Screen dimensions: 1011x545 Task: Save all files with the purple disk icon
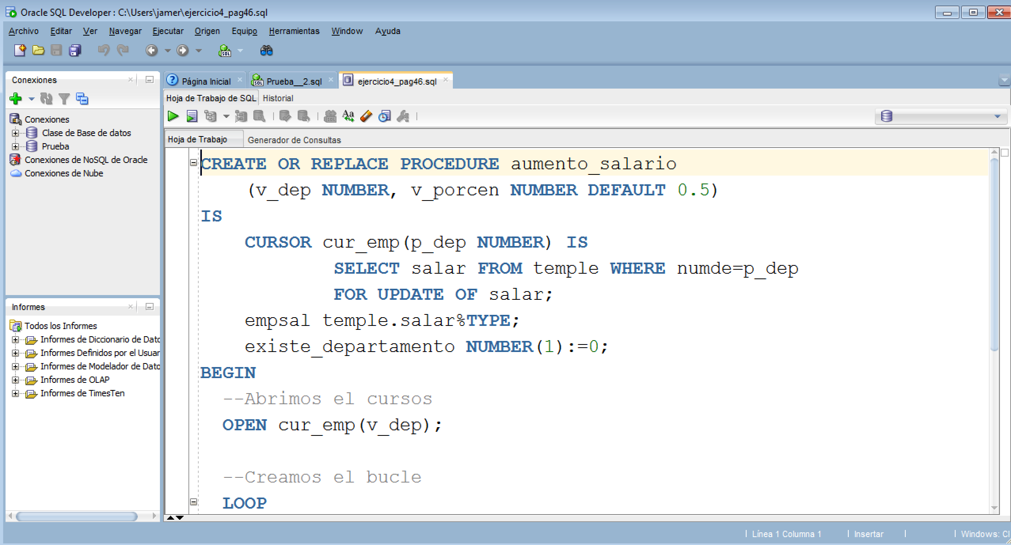(x=74, y=51)
